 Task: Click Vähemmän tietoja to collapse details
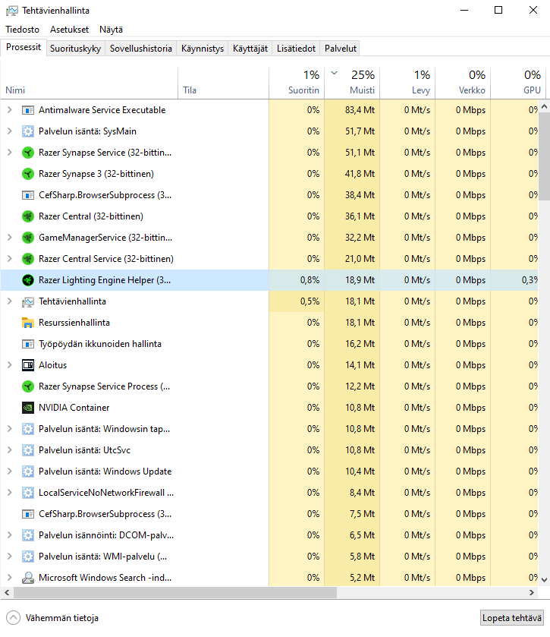tap(53, 618)
